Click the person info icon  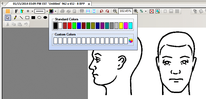pyautogui.click(x=195, y=11)
